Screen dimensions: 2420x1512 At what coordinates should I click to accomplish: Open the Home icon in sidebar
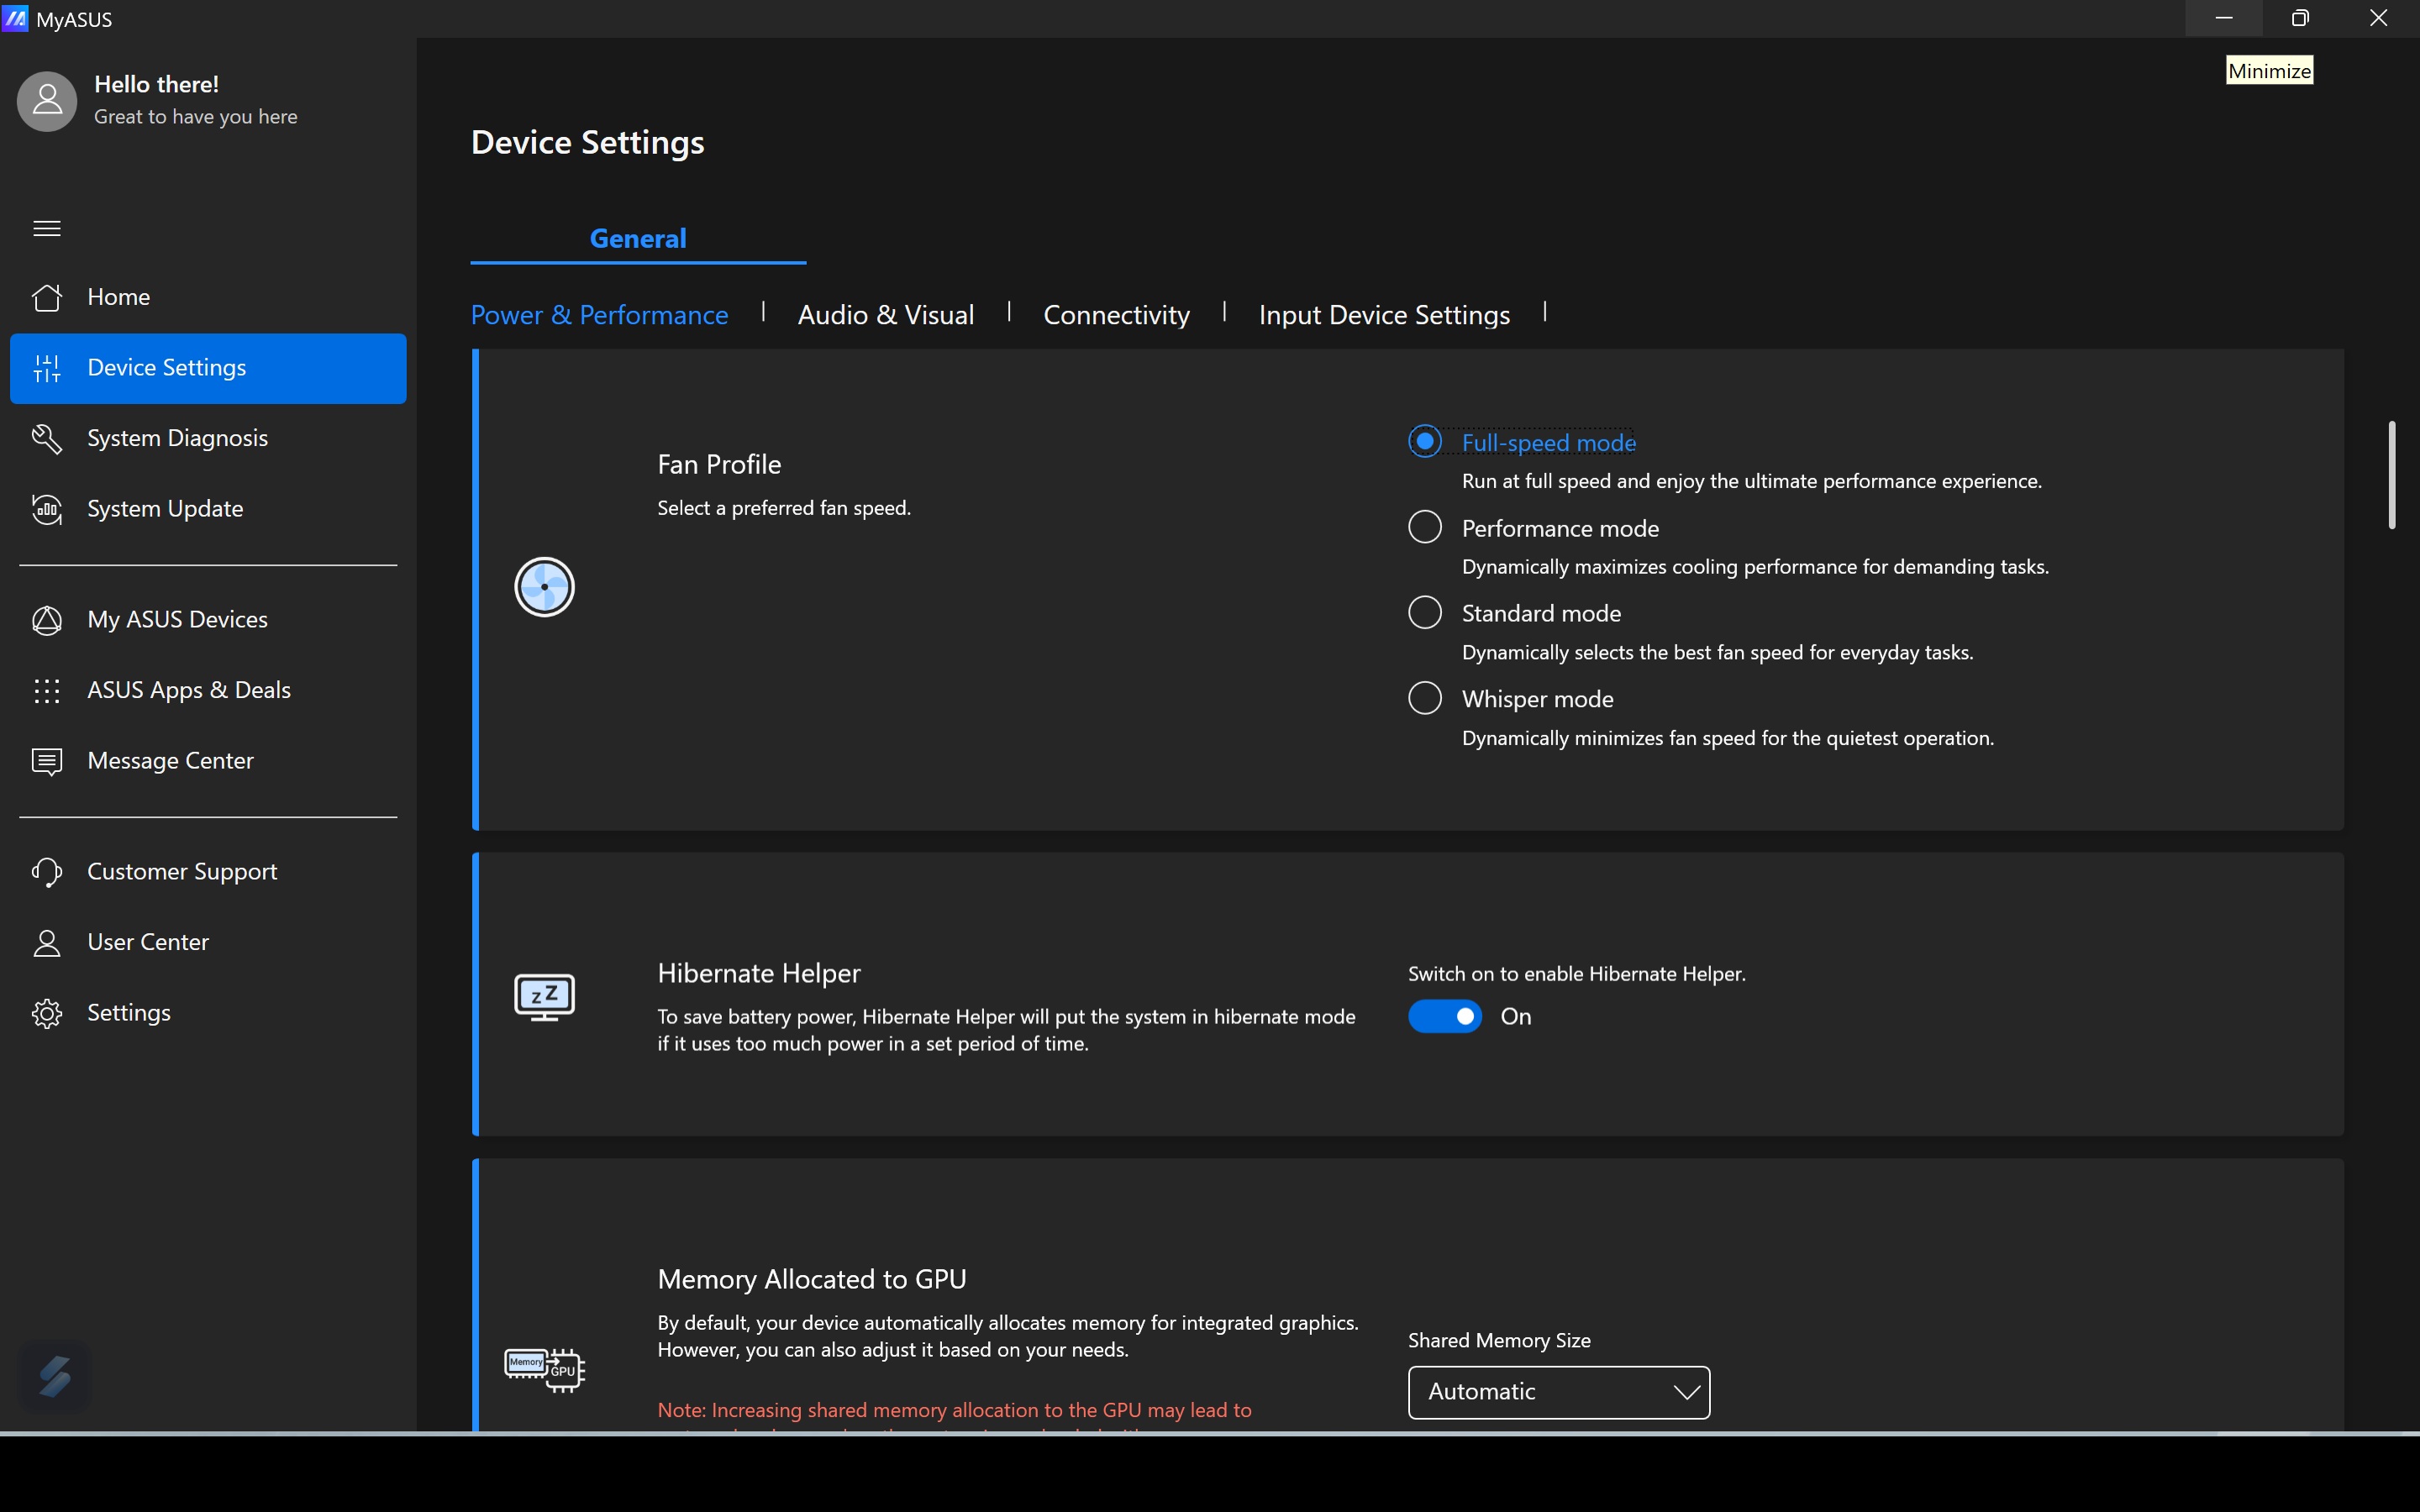tap(47, 297)
